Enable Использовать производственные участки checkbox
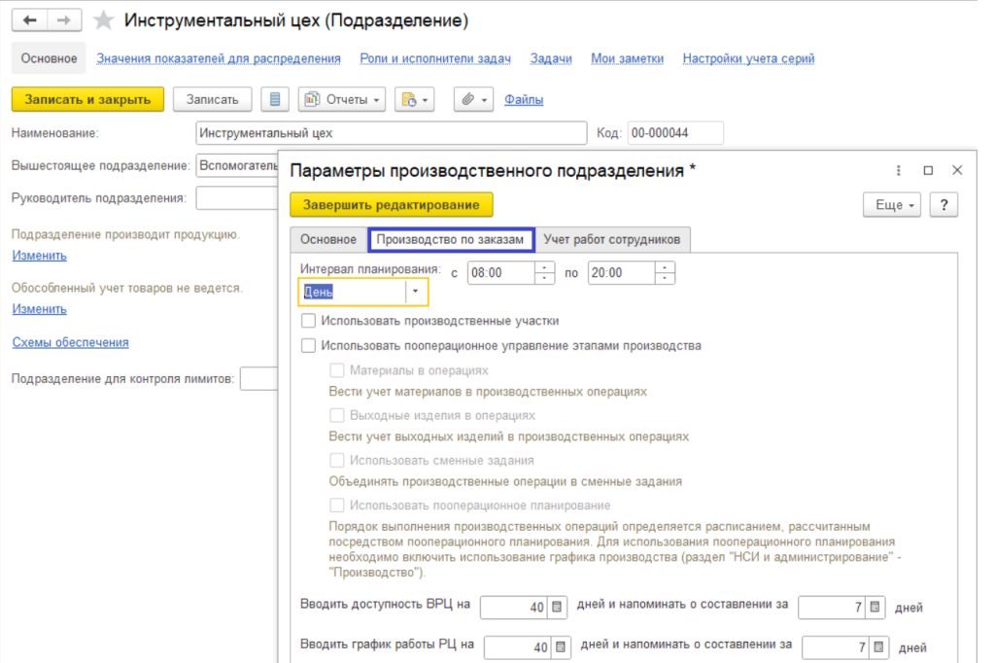 tap(308, 321)
